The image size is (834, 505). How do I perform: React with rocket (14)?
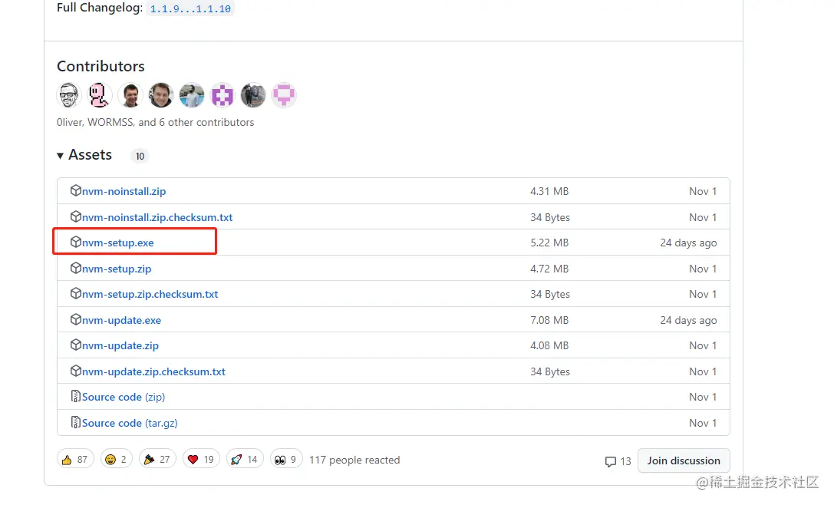[x=245, y=460]
